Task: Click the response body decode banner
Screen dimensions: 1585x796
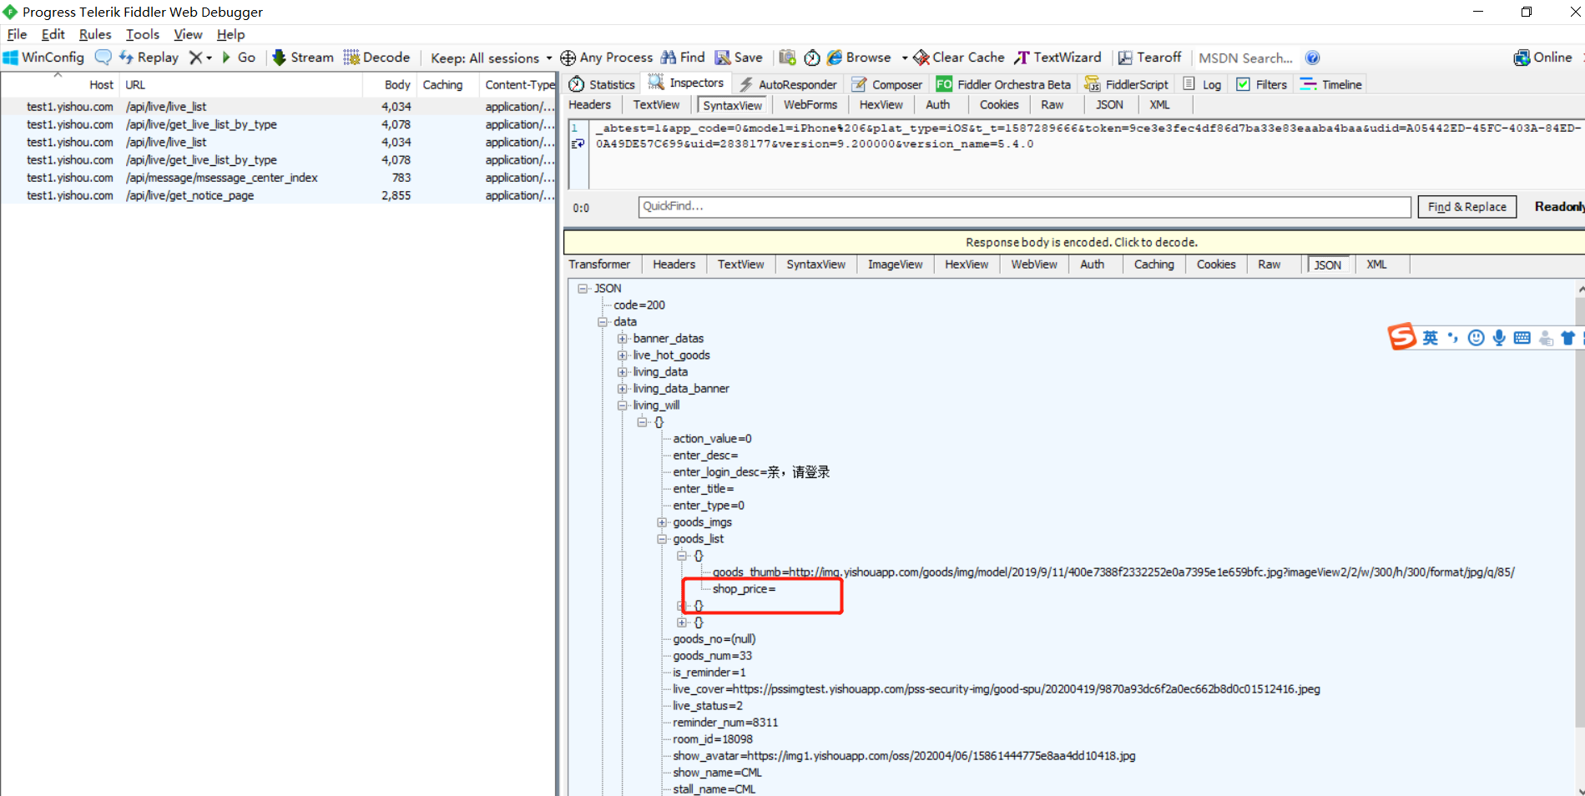Action: point(1075,242)
